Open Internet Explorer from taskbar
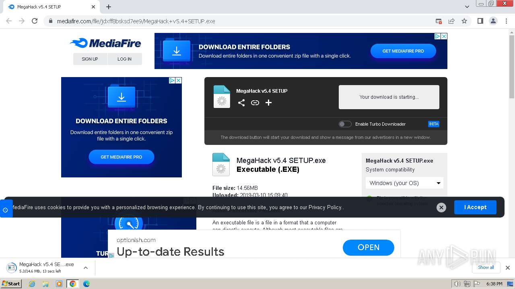515x289 pixels. click(x=32, y=284)
